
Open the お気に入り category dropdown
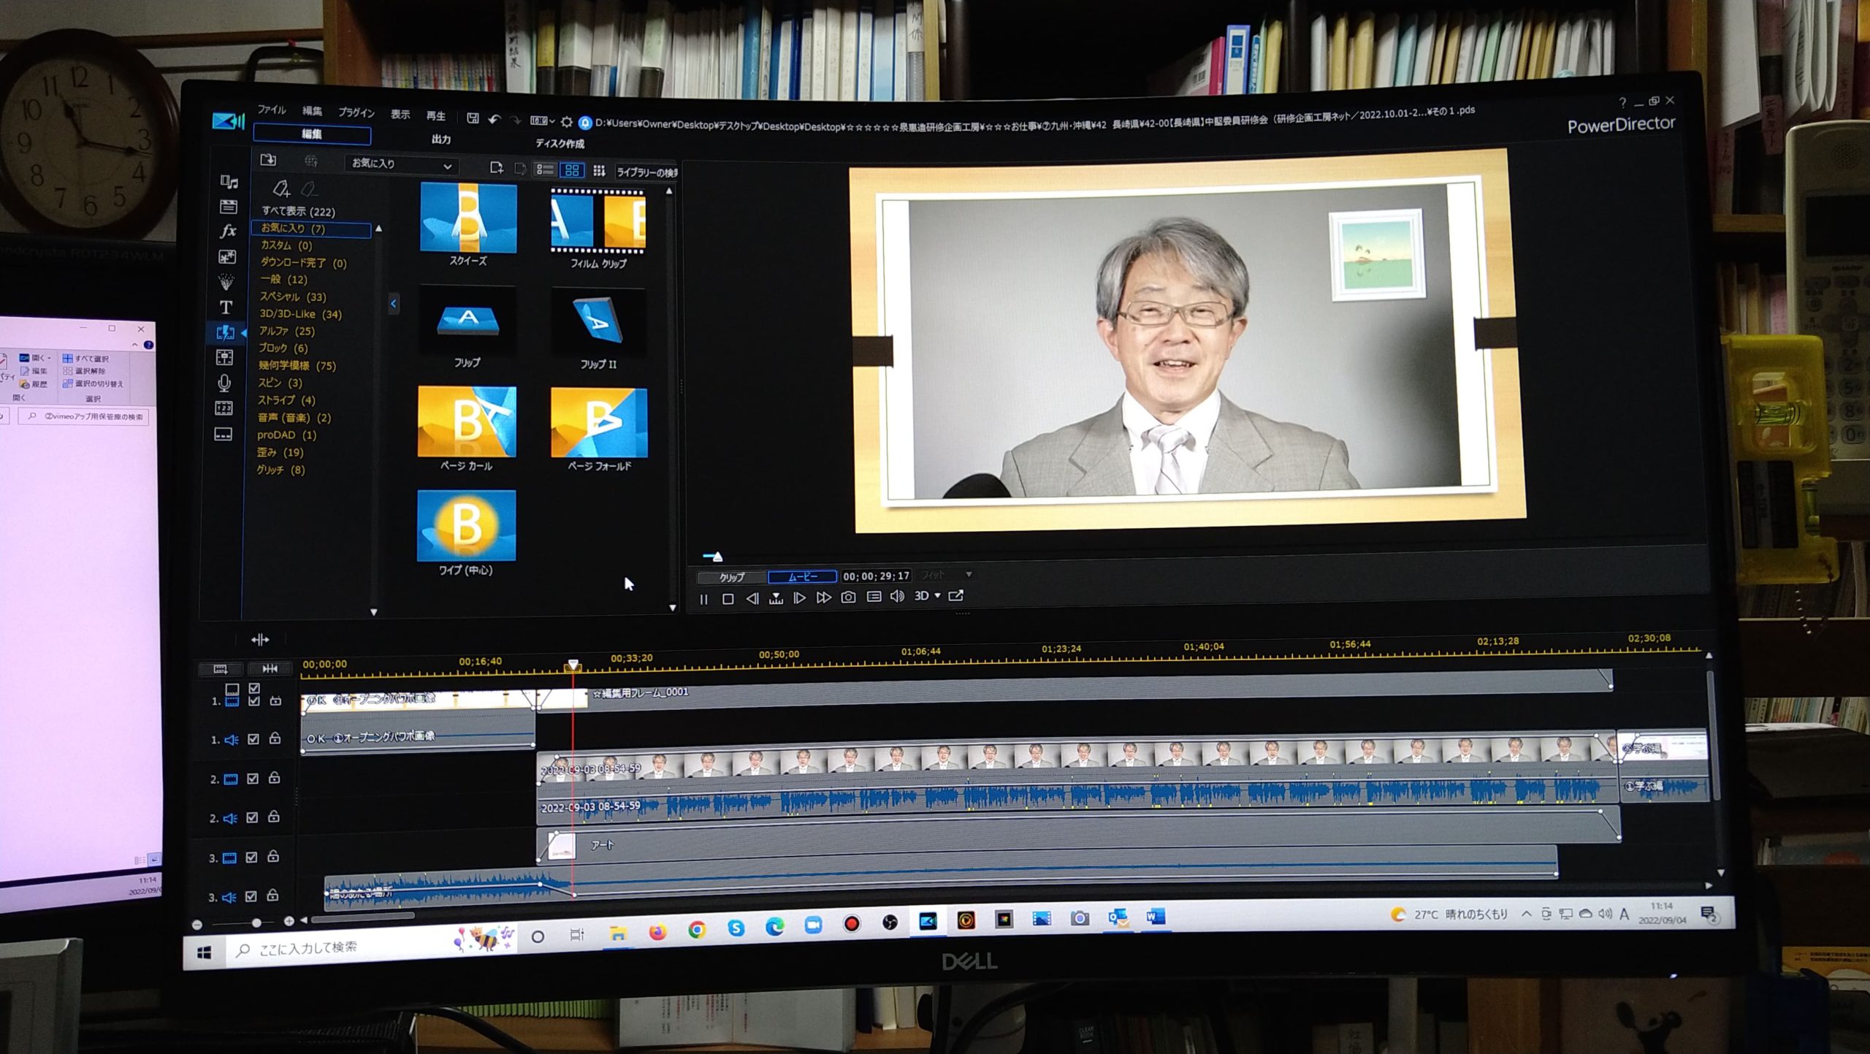coord(402,164)
